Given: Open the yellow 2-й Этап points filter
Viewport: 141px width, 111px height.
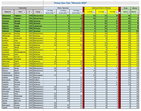Looking at the screenshot, I should [x=105, y=12].
